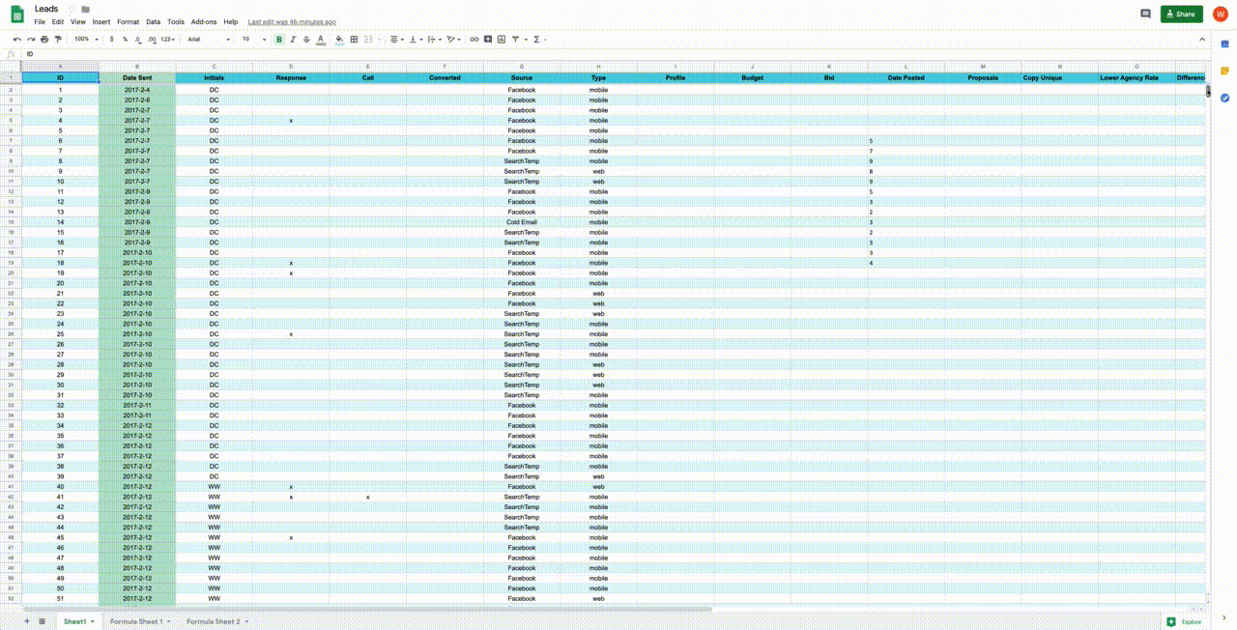This screenshot has width=1237, height=630.
Task: Print the spreadsheet
Action: click(44, 40)
